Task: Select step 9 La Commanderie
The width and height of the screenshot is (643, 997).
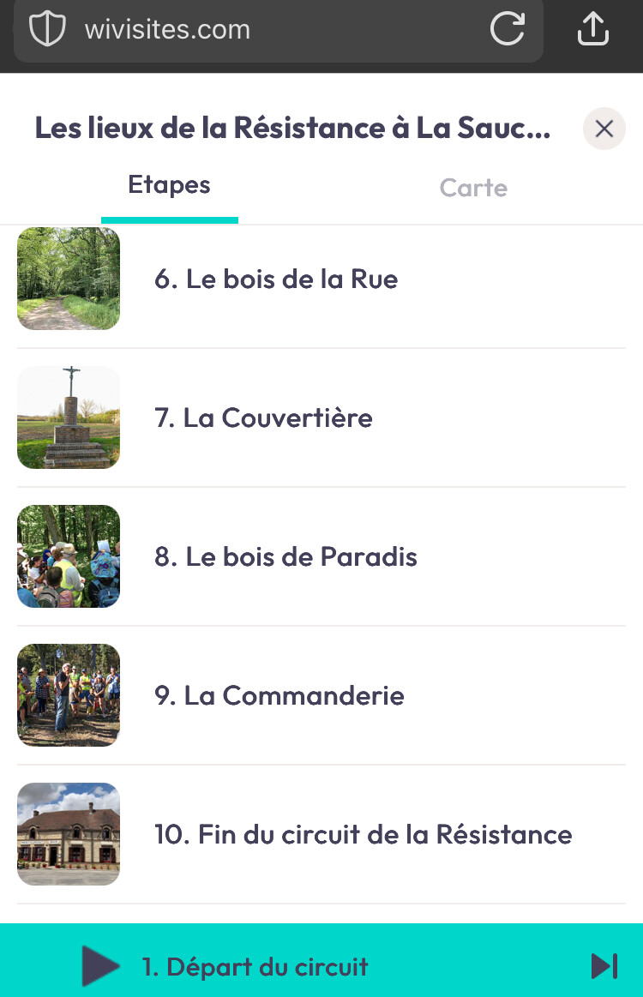Action: coord(279,695)
